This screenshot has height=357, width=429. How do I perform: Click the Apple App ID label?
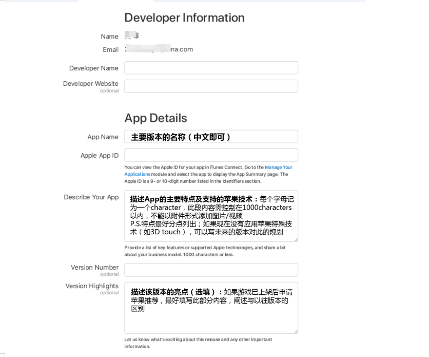[x=100, y=156]
